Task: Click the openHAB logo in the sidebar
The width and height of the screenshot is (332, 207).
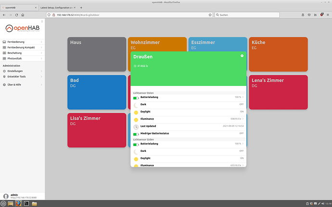Action: 23,28
